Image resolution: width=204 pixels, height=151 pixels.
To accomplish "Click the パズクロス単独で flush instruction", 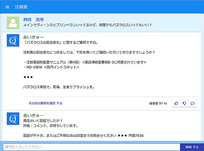I will tap(59, 87).
